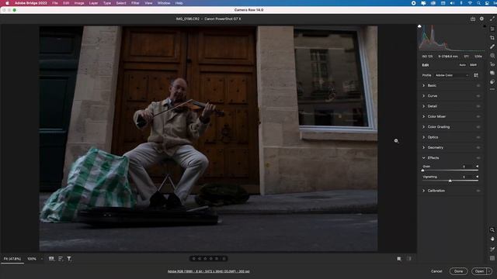Toggle the grid overlay icon
This screenshot has height=279, width=497.
click(x=492, y=258)
